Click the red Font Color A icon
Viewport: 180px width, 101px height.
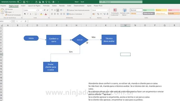click(46, 14)
